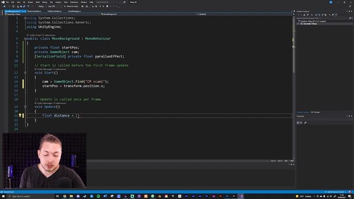The width and height of the screenshot is (354, 199).
Task: Open the Assembly-CSharp project navigation dropdown
Action: (x=52, y=14)
